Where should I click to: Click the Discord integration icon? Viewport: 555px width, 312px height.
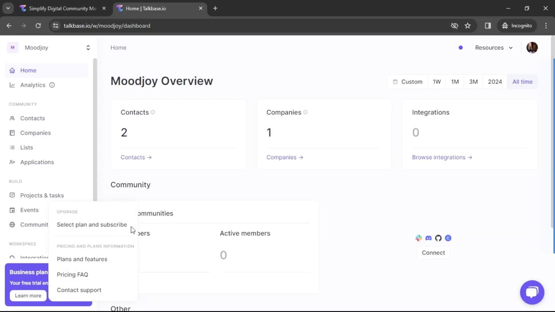pyautogui.click(x=428, y=238)
